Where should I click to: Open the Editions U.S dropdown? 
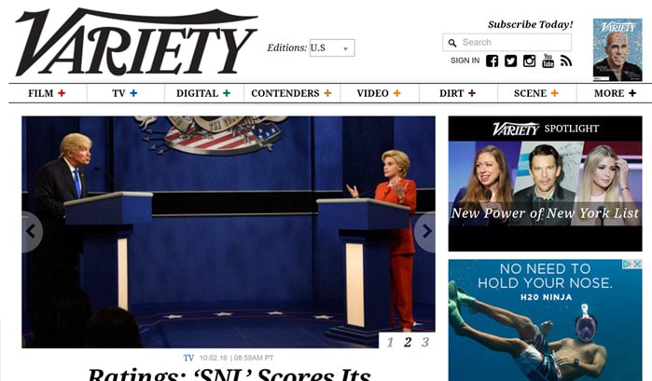pyautogui.click(x=332, y=48)
